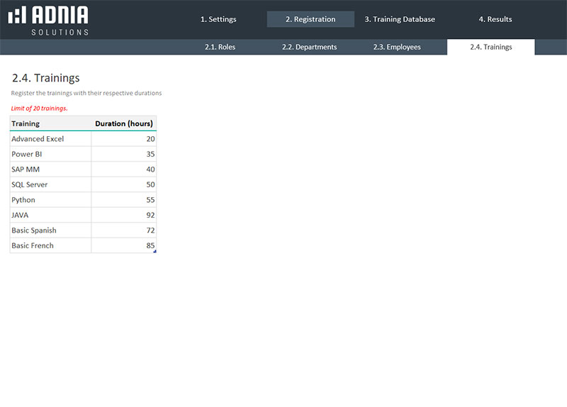Open the 4. Results tab

(495, 19)
